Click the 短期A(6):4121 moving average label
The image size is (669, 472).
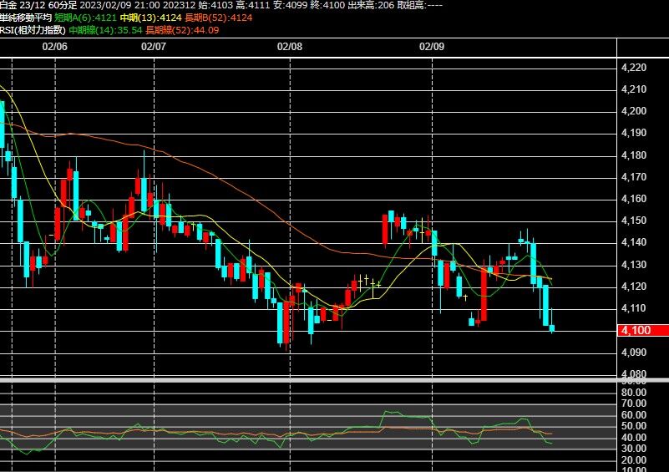[x=85, y=18]
